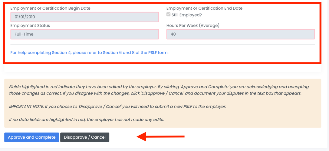Click the 'If no data fields are highlighted' sentence
The image size is (329, 151).
86,120
